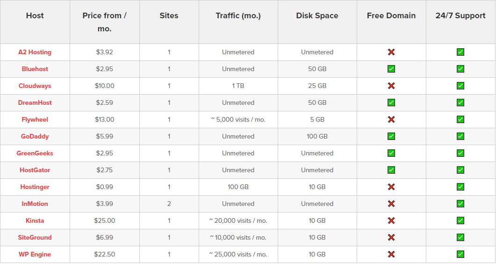Visit the WP Engine link
Viewport: 496px width, 264px height.
pos(35,254)
